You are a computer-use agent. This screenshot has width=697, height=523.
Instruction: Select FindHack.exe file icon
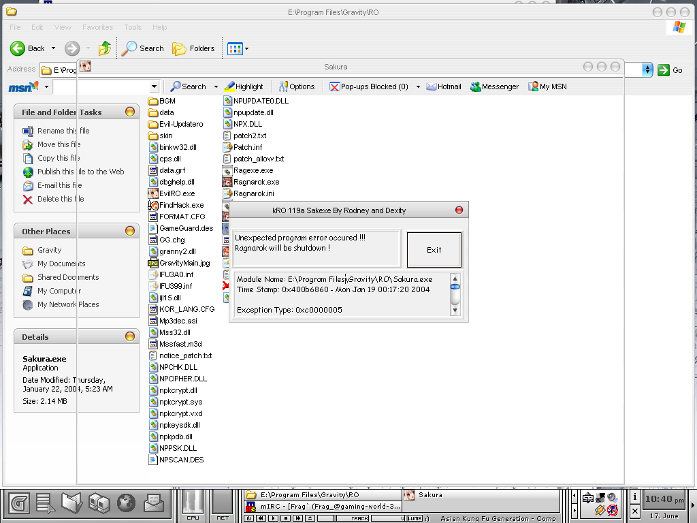[x=153, y=205]
